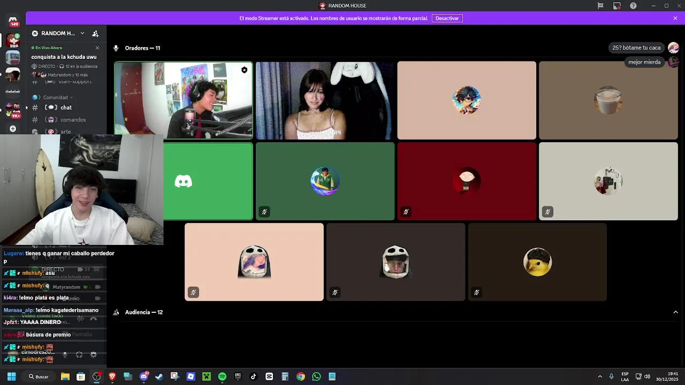Dismiss the purple Streamer mode banner

tap(675, 18)
